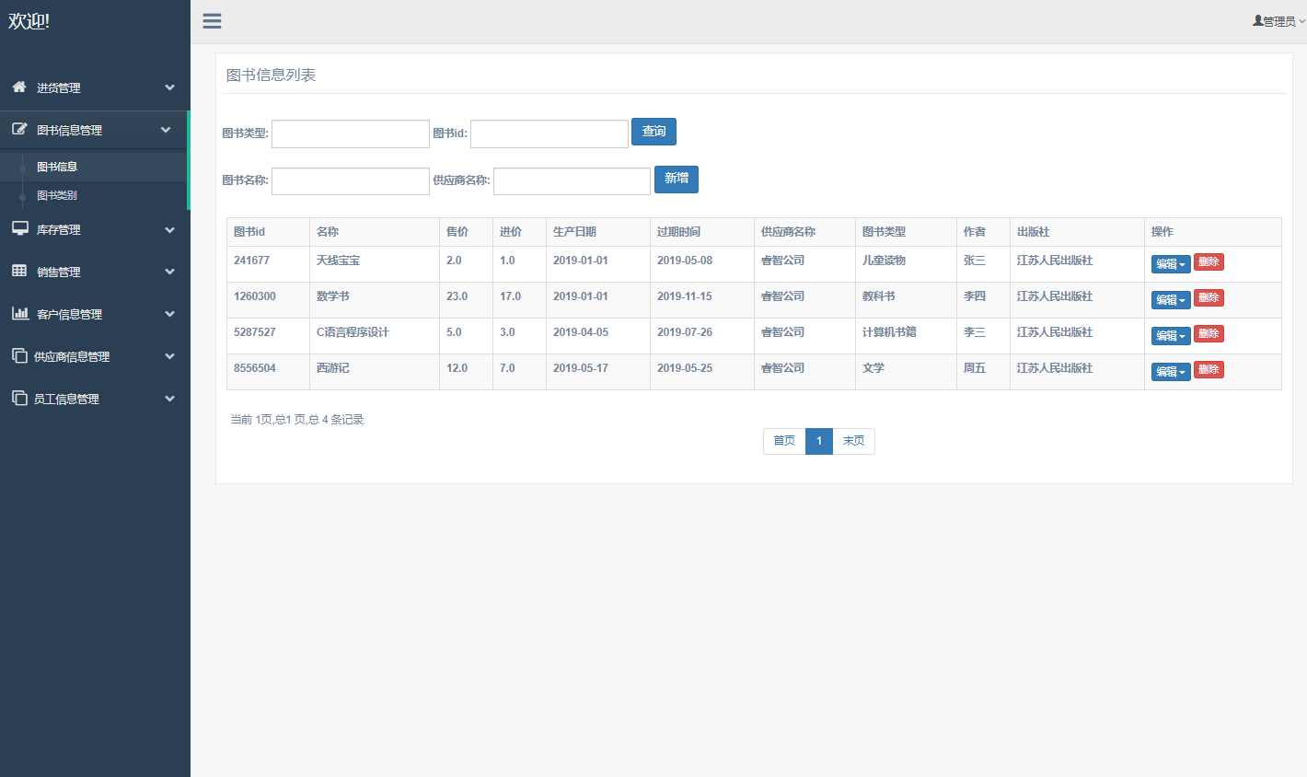Select 图书信息 submenu item
Image resolution: width=1307 pixels, height=777 pixels.
click(x=57, y=167)
